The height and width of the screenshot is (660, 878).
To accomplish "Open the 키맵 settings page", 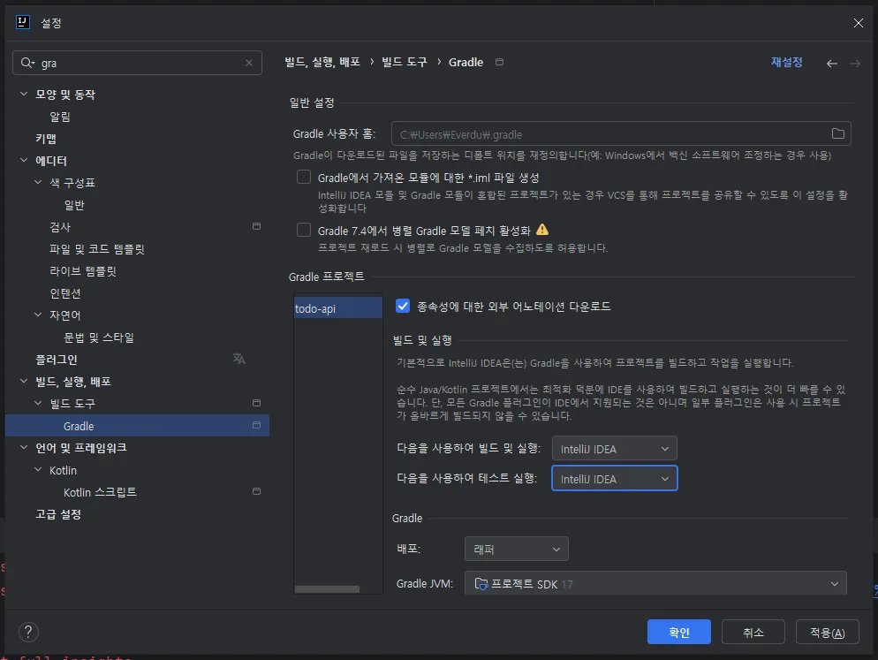I will coord(46,139).
